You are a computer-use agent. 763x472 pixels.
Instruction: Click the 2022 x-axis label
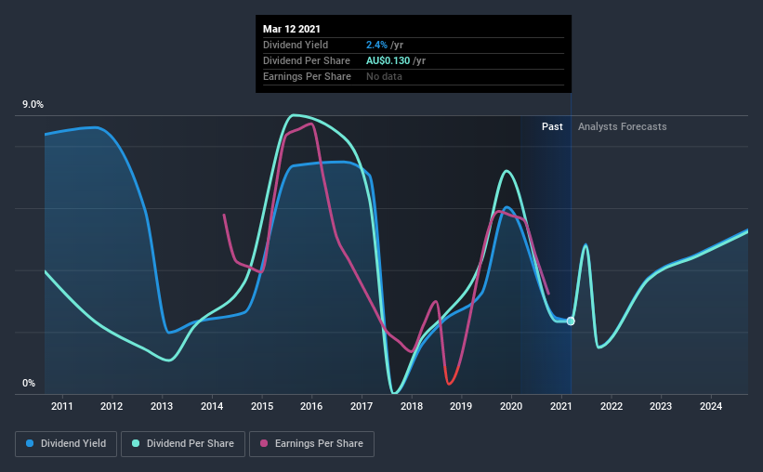tap(612, 406)
